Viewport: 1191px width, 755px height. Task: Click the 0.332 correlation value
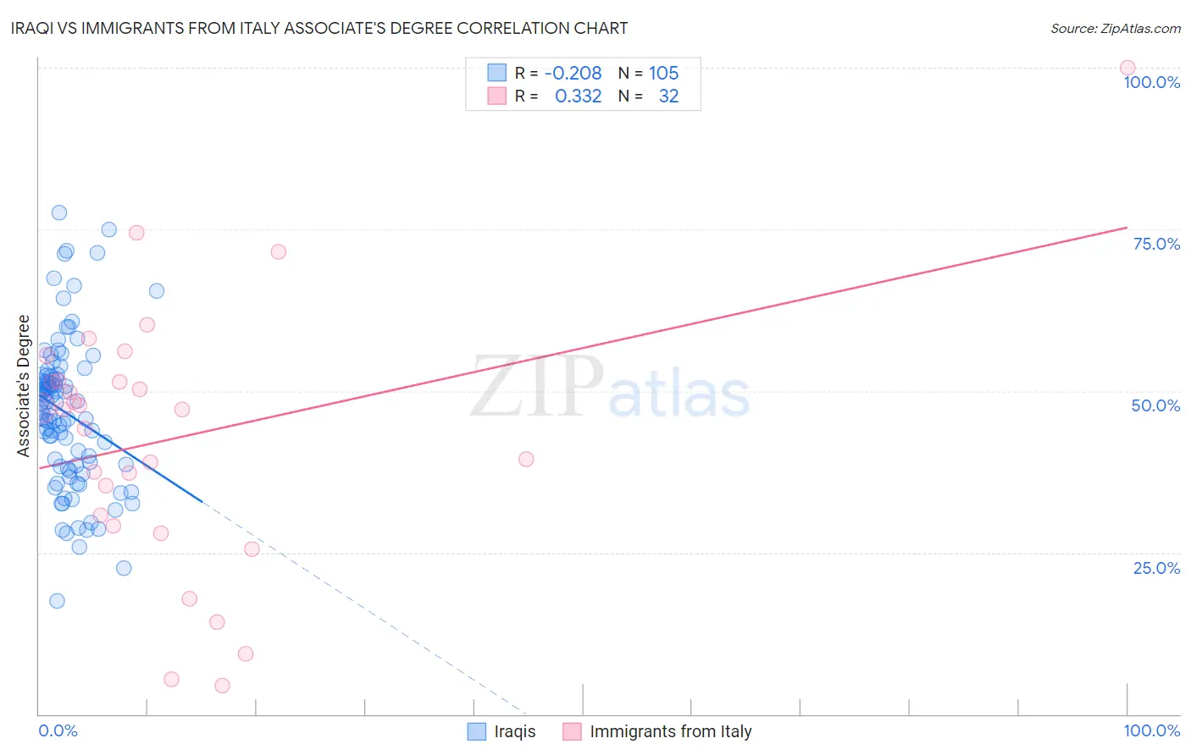578,96
